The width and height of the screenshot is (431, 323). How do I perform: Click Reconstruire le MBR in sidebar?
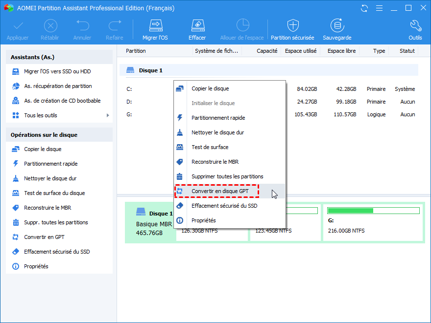(x=59, y=208)
